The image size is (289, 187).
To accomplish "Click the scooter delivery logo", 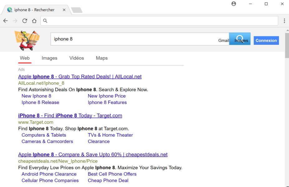I will point(27,40).
